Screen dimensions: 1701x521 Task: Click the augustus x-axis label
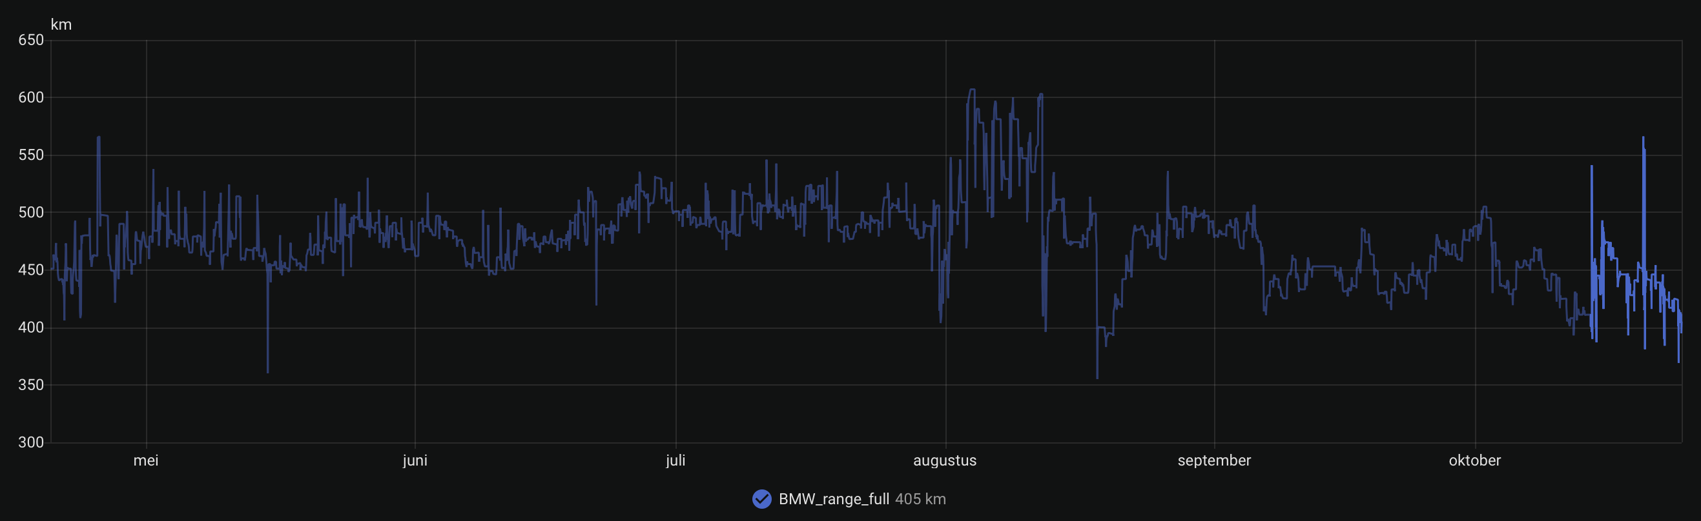coord(945,460)
